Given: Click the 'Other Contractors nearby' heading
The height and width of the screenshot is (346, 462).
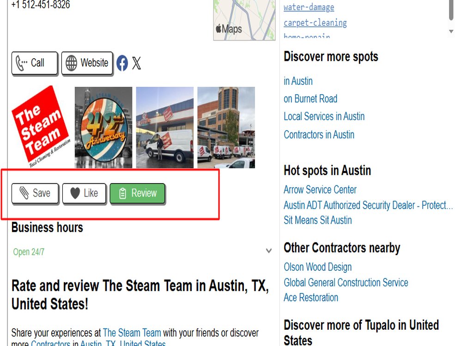Looking at the screenshot, I should [342, 248].
